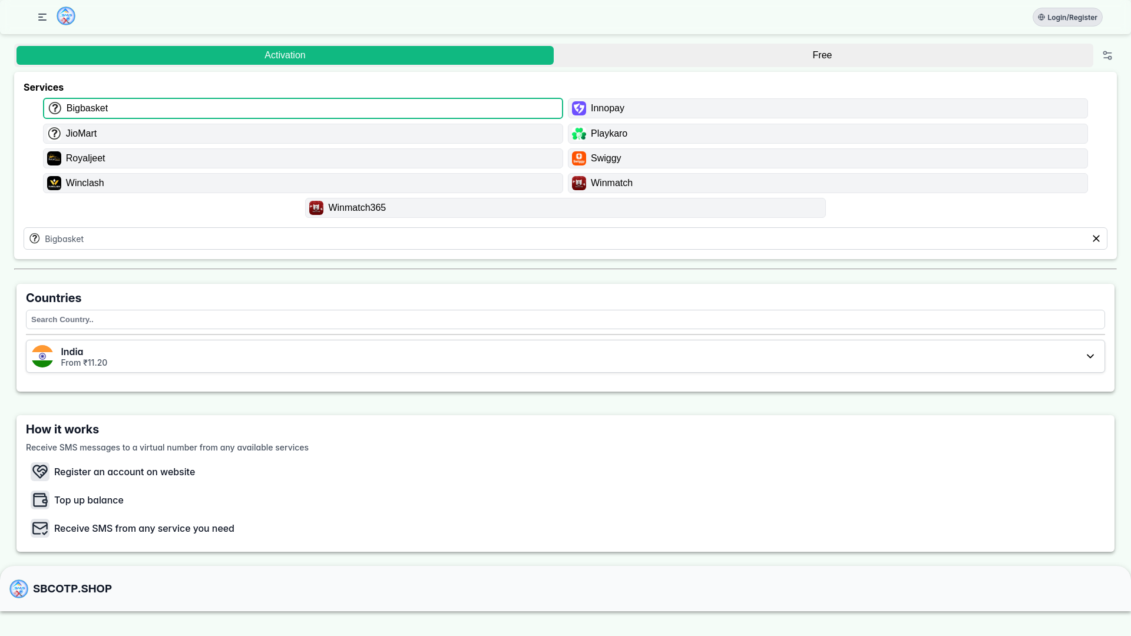Click 'Receive SMS from any service you need'
1131x636 pixels.
(144, 528)
